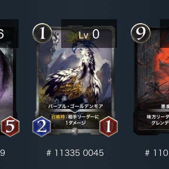Click the 召喚時 keyword highlight

[x=58, y=117]
